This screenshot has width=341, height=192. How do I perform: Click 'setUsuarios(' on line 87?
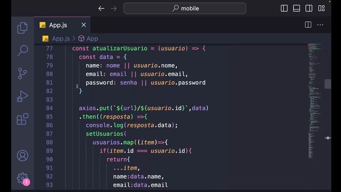click(x=106, y=134)
